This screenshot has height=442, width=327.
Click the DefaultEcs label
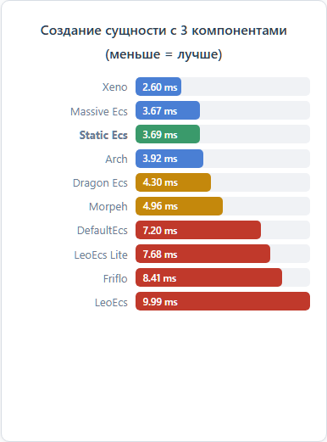[x=103, y=230]
